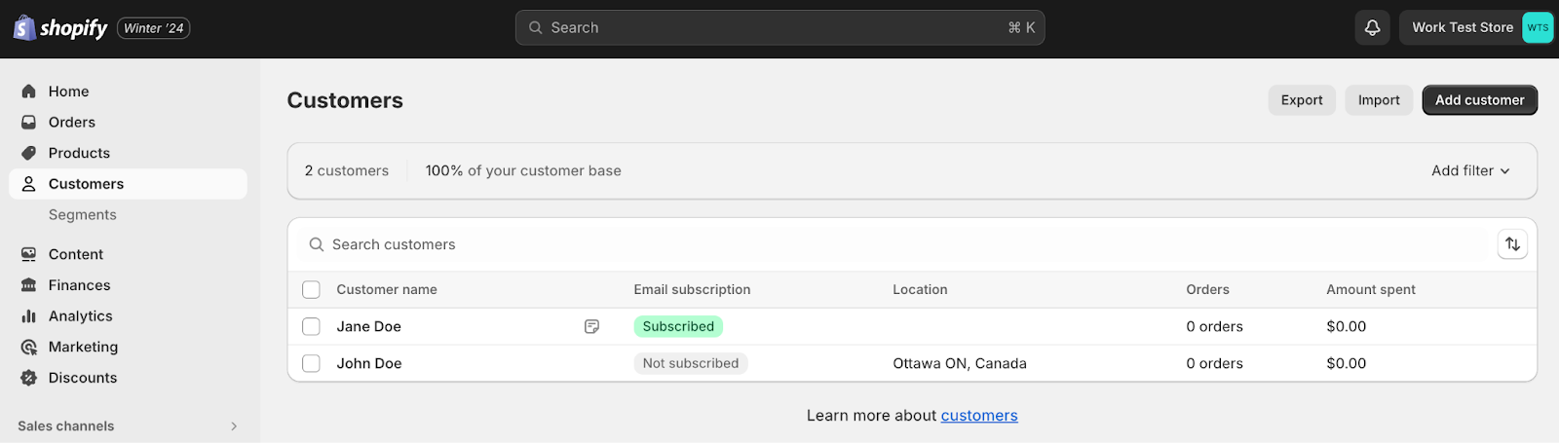Click the Add customer button
1559x443 pixels.
pos(1479,100)
